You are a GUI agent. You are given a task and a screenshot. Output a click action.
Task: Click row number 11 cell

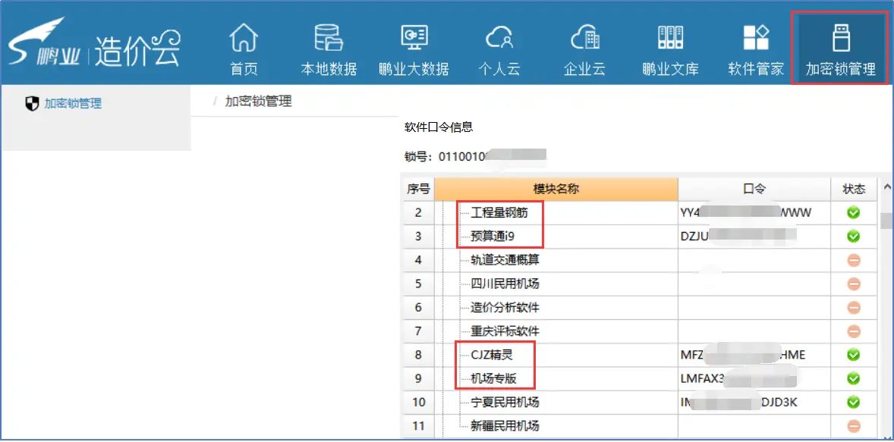[418, 425]
